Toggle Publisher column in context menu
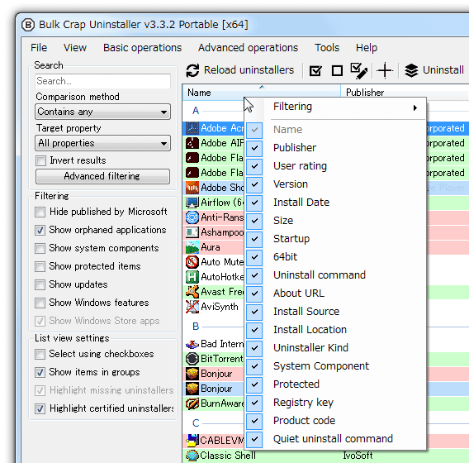The width and height of the screenshot is (469, 463). [x=335, y=148]
